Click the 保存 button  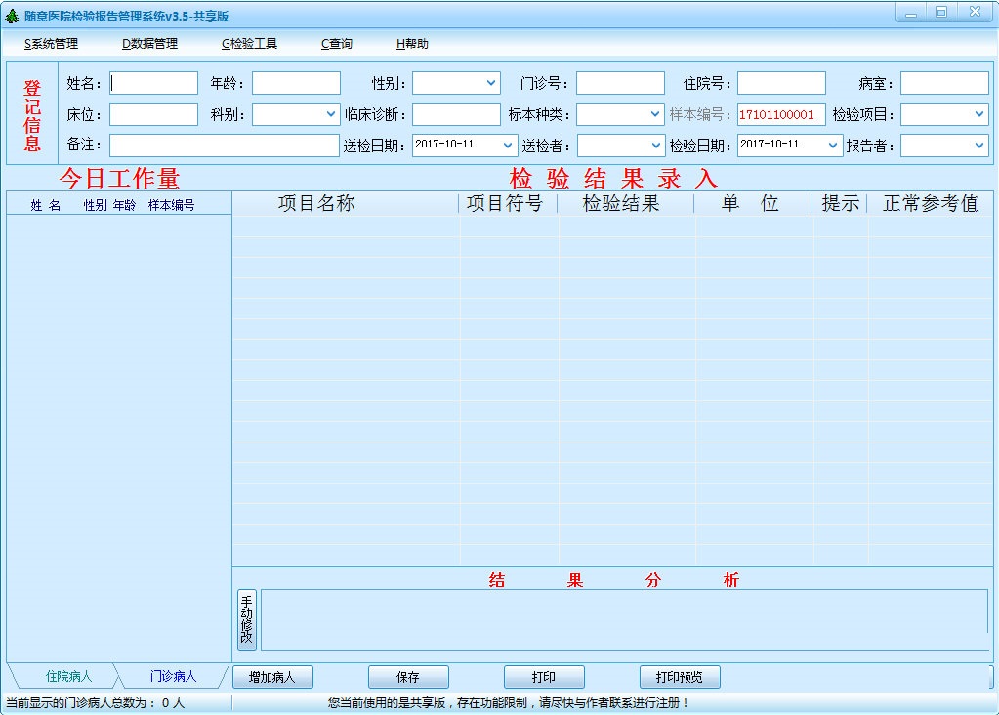coord(407,677)
